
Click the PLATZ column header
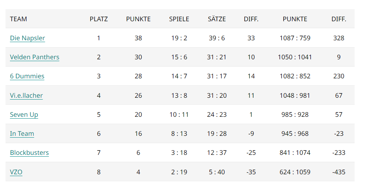[x=99, y=19]
